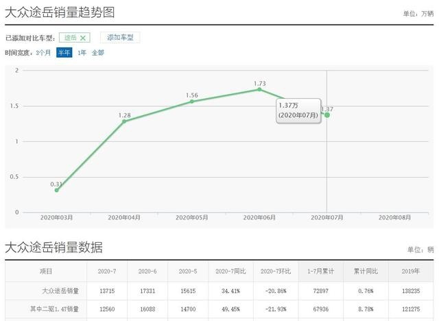Click the cell value 8.78%
439x321 pixels.
tap(366, 309)
